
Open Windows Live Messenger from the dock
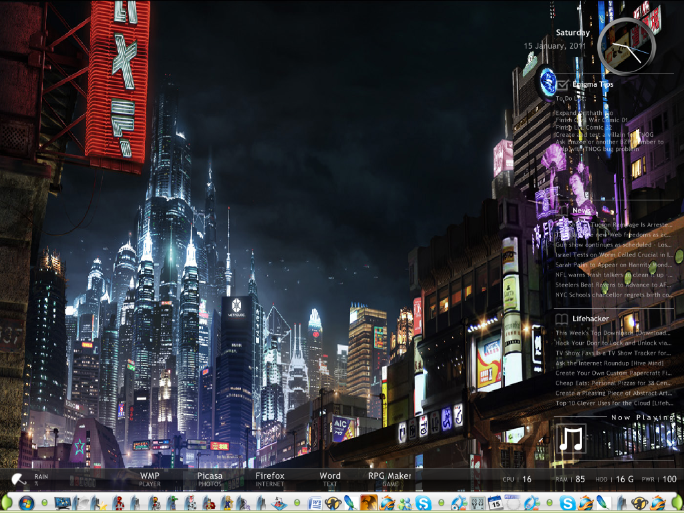click(x=403, y=504)
